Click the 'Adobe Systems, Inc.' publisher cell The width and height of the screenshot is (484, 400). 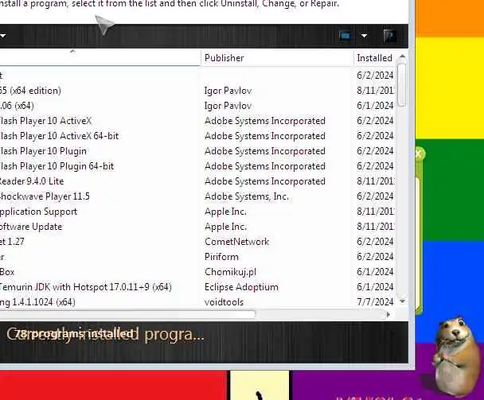247,196
